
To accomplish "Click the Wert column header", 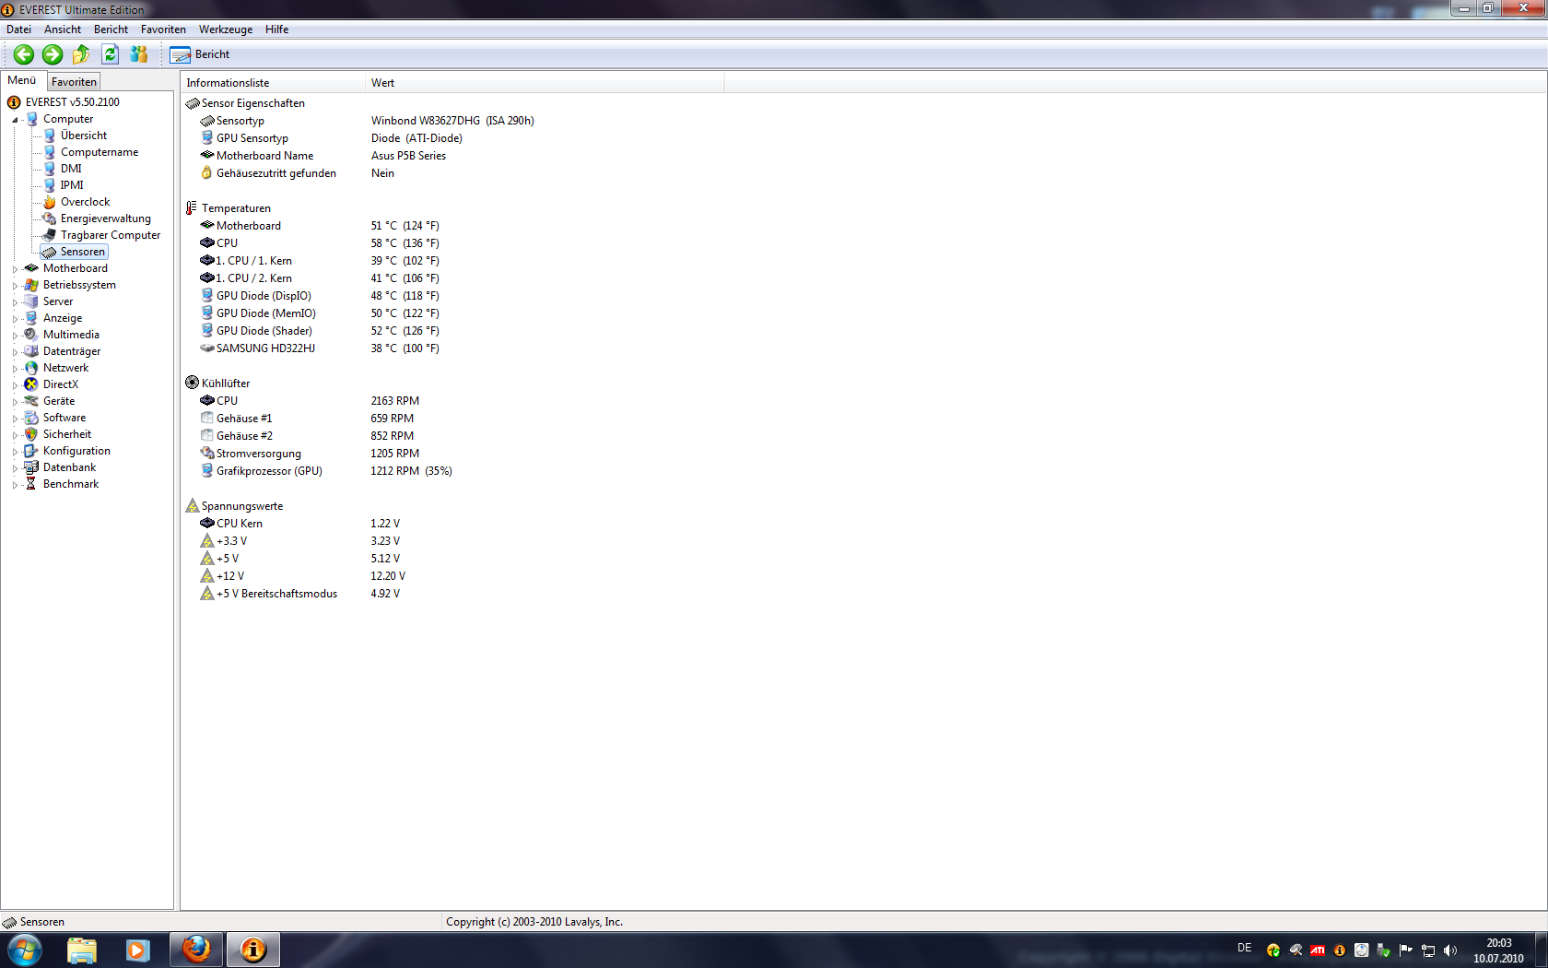I will tap(545, 83).
